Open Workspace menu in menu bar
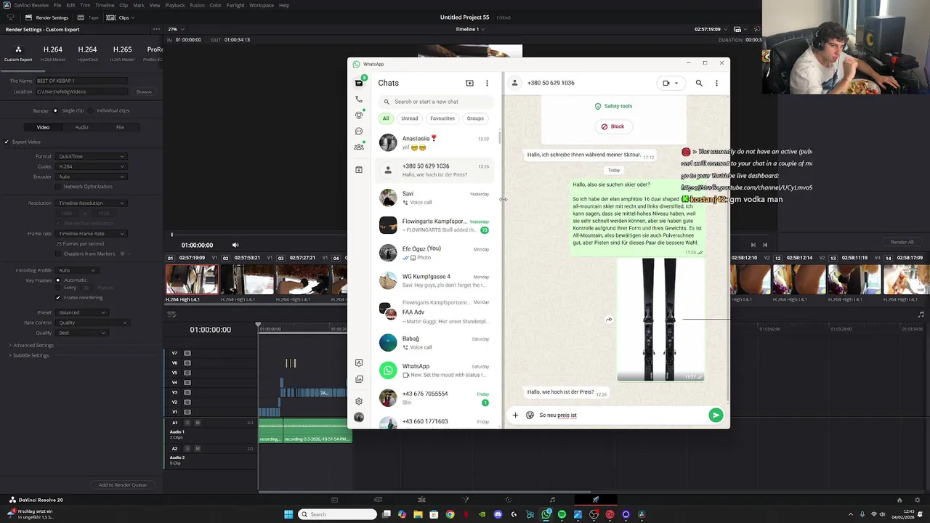The image size is (930, 523). (x=262, y=5)
